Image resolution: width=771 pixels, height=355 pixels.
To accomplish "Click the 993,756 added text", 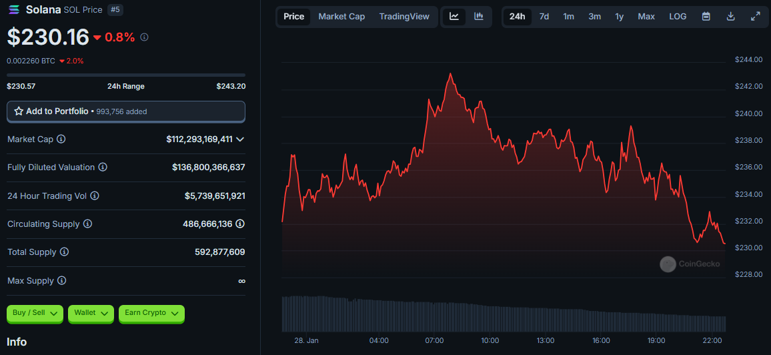I will [121, 111].
